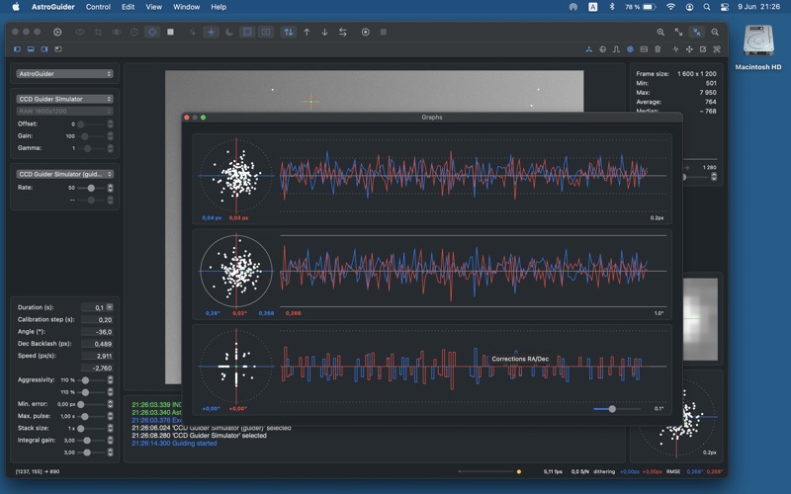Open the Edit menu

[x=129, y=7]
